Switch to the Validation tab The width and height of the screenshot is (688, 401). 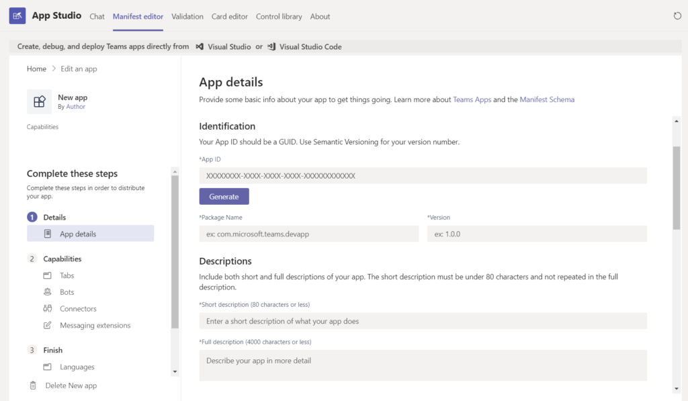click(187, 17)
